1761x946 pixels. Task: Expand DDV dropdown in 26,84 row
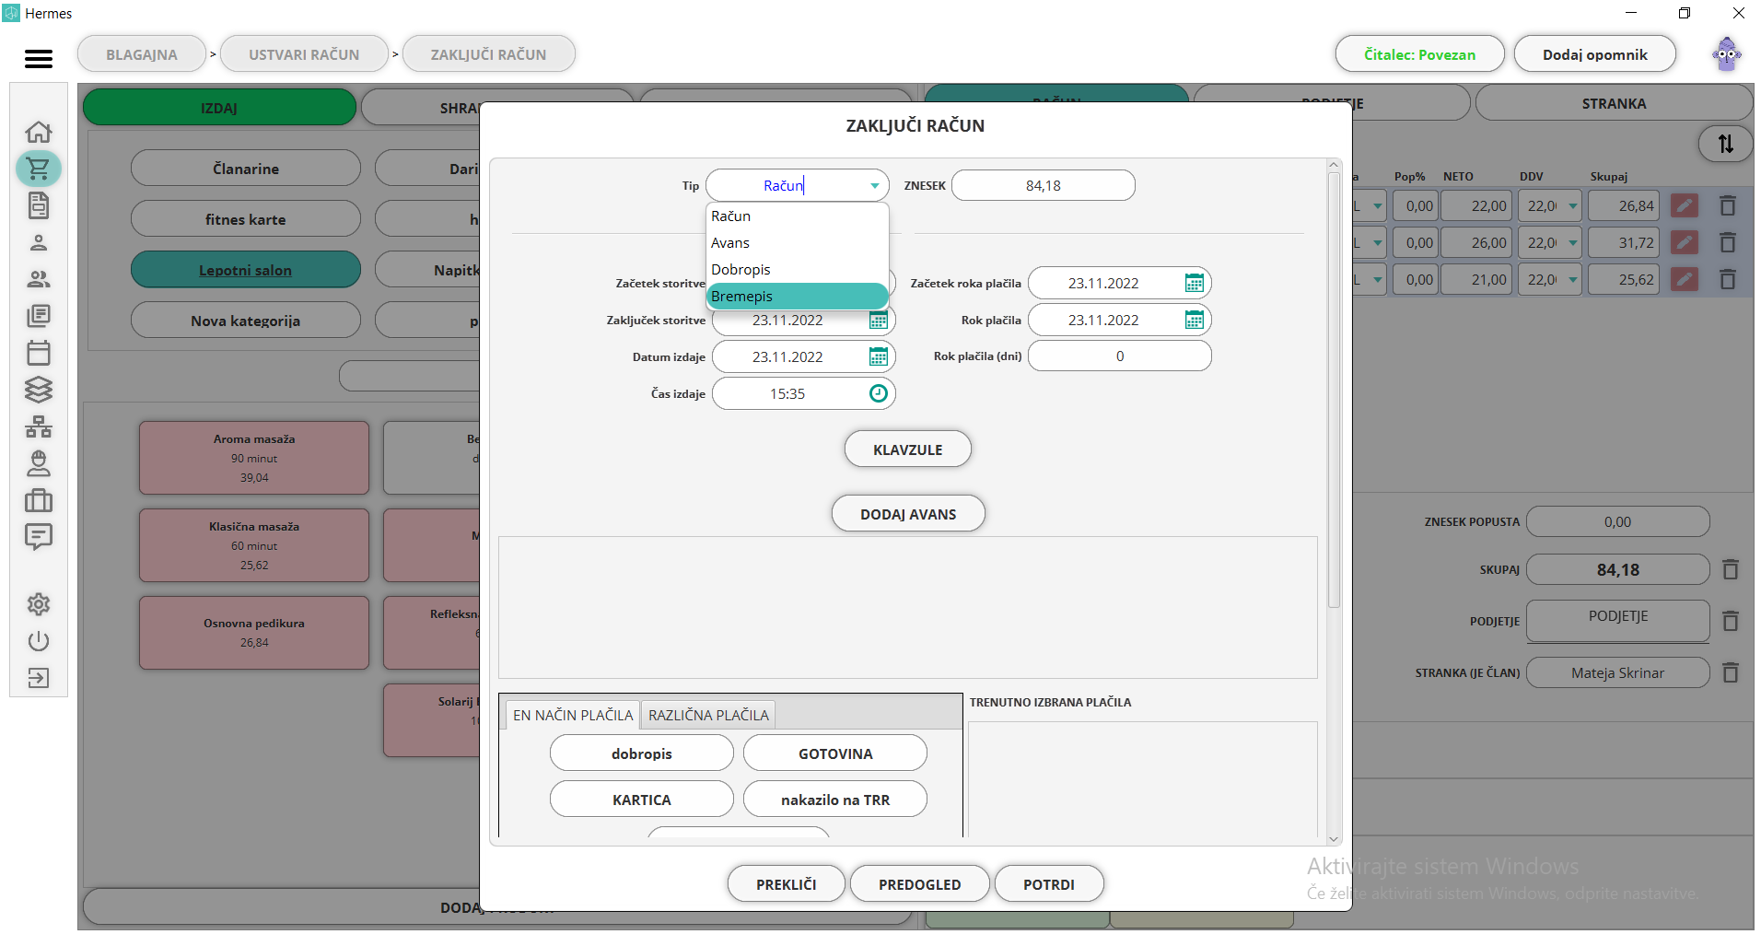[x=1573, y=206]
